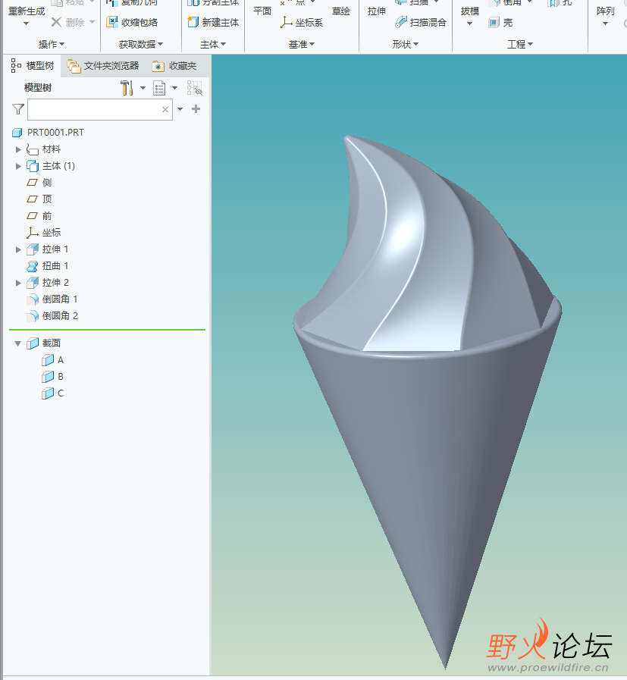Expand the 材料 materials node
The image size is (627, 680).
tap(18, 149)
